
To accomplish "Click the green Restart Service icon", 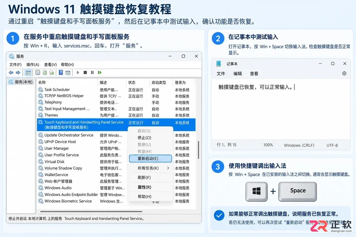I will 100,72.
